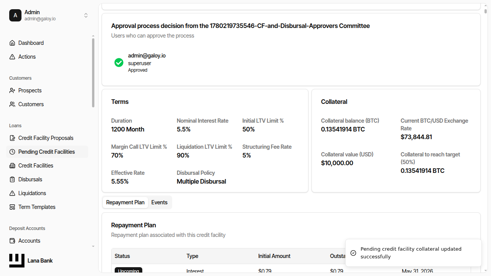Click the superuser role text

point(140,63)
